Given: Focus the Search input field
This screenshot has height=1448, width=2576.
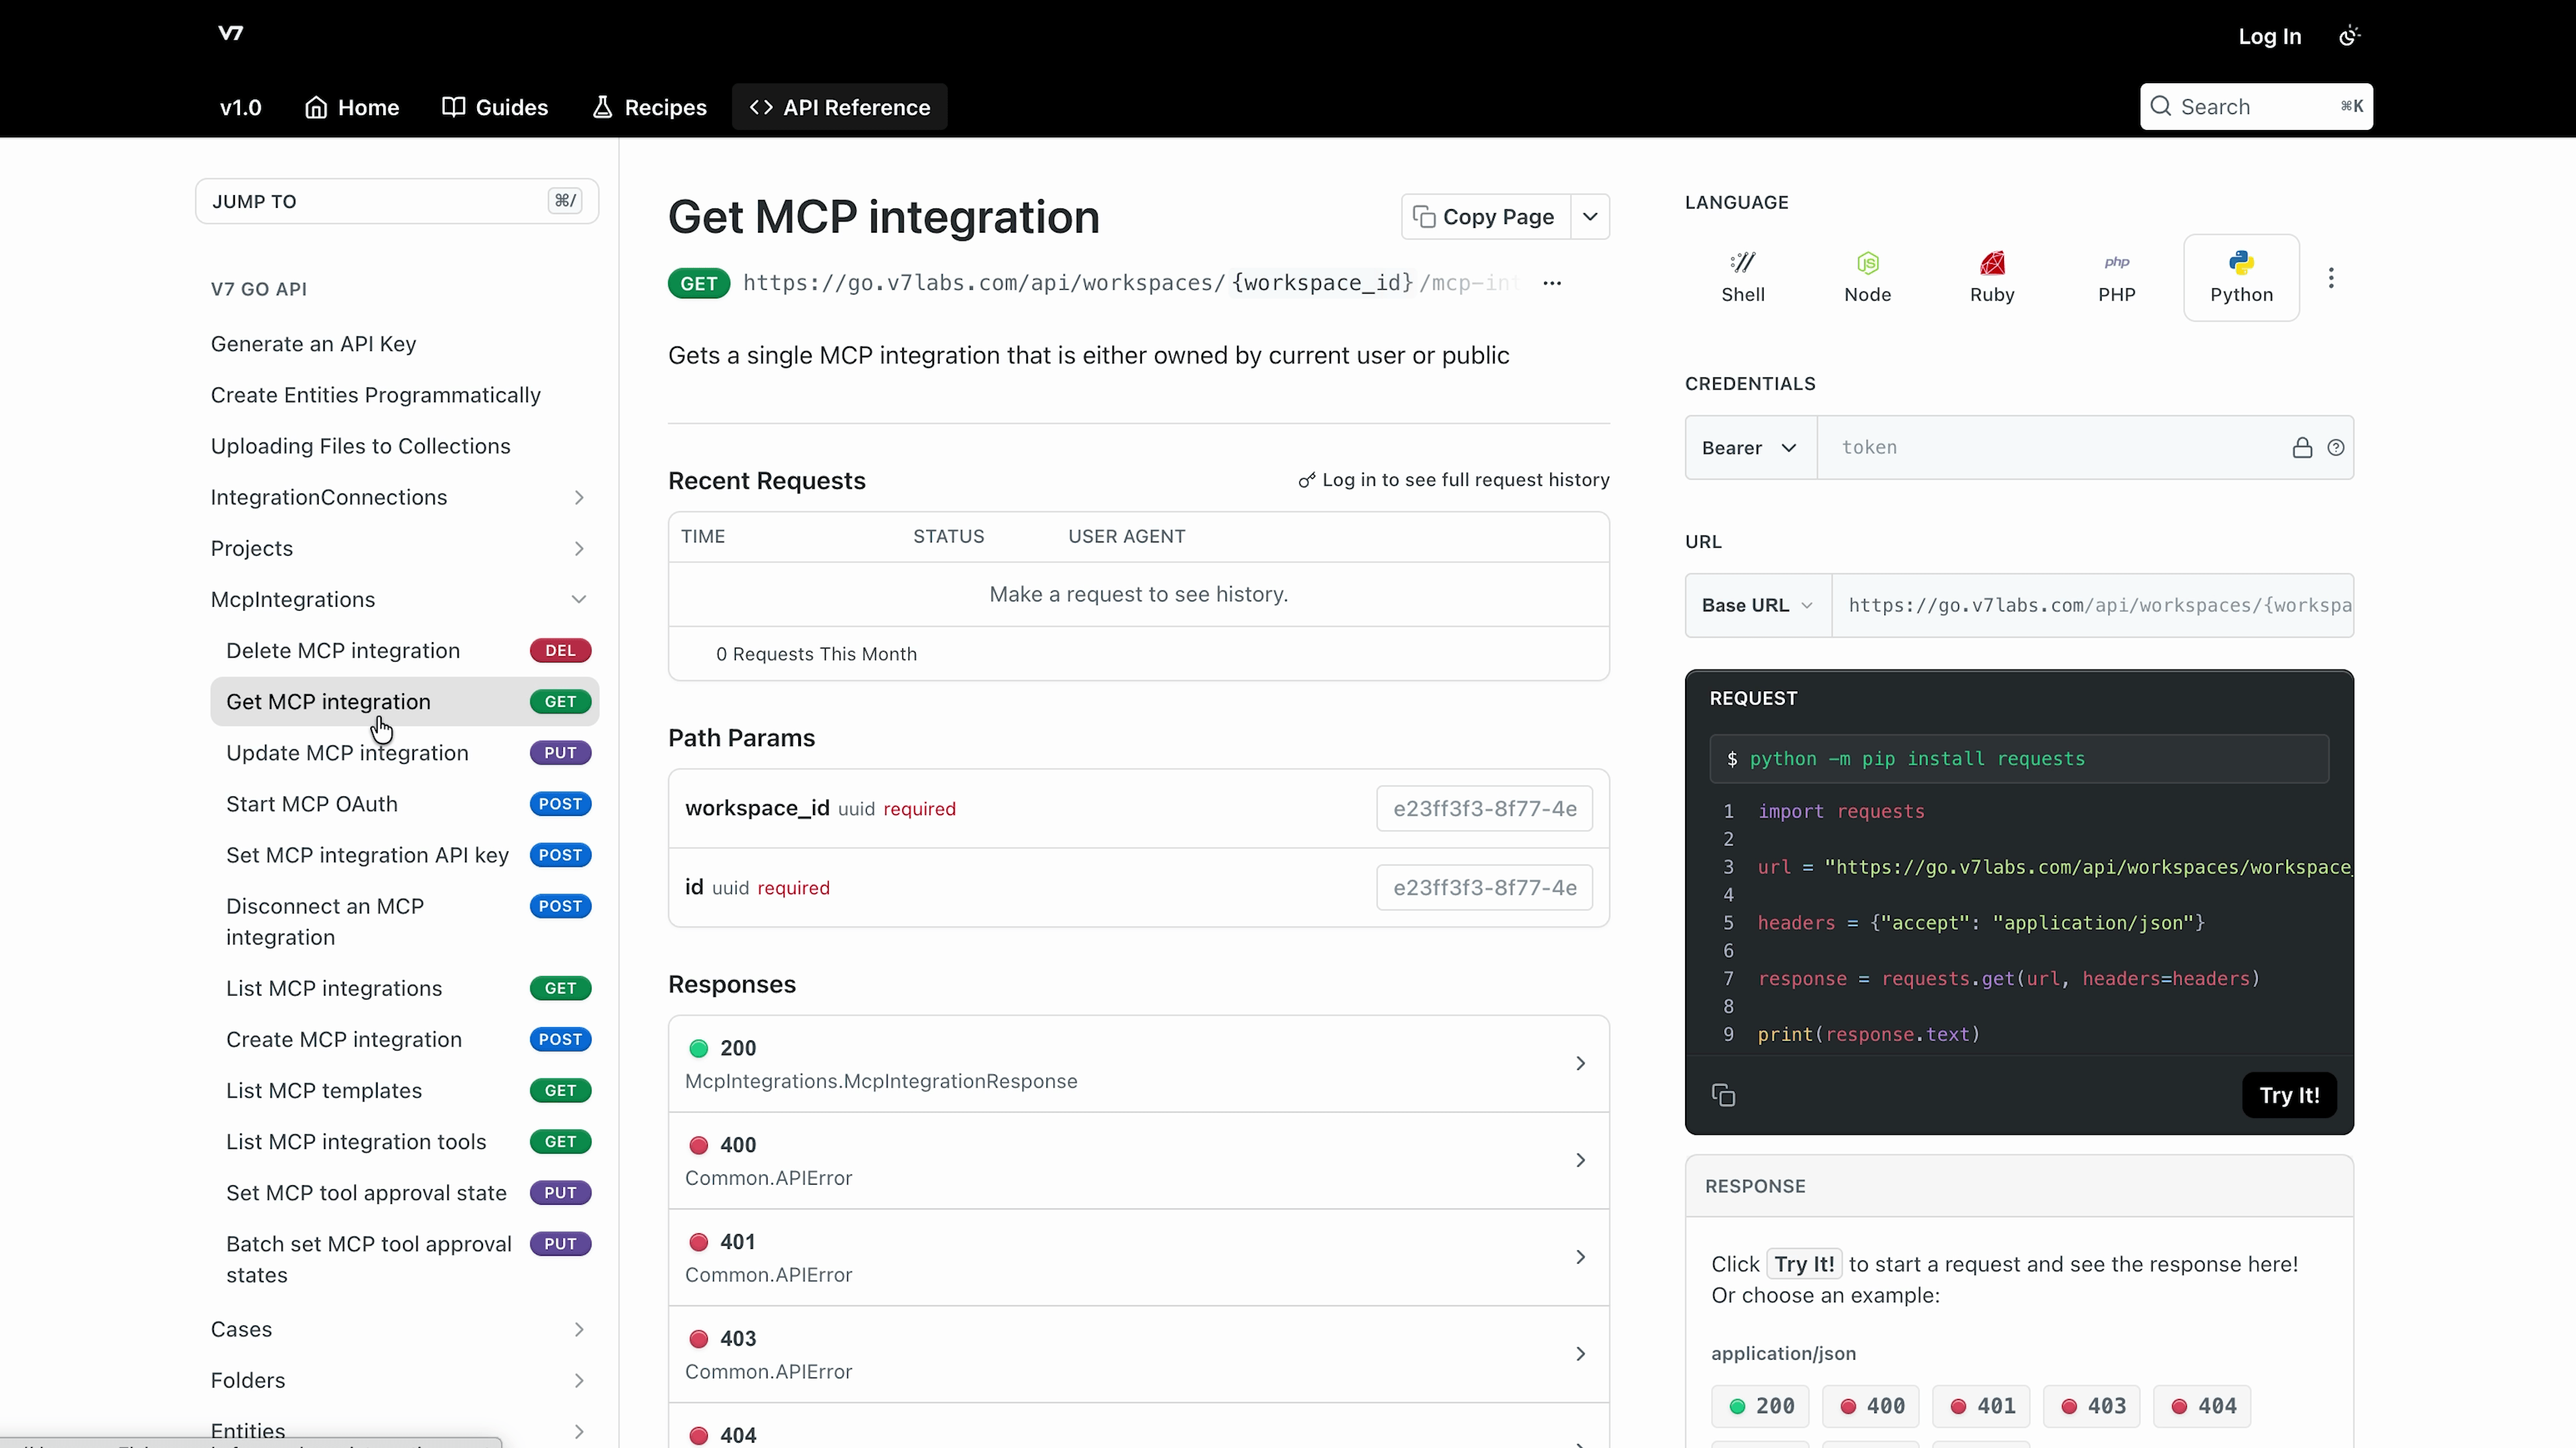Looking at the screenshot, I should coord(2256,107).
